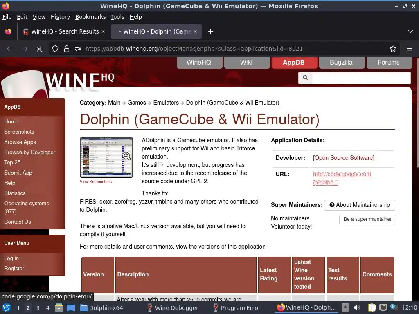Viewport: 419px width, 314px height.
Task: View site security padlock info
Action: 67,49
